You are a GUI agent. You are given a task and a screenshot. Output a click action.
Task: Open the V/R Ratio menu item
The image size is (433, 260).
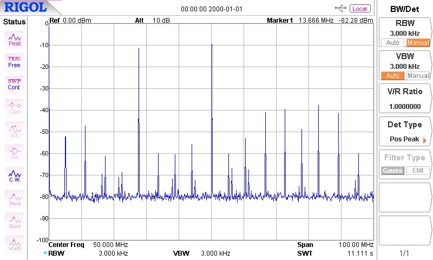pos(405,98)
